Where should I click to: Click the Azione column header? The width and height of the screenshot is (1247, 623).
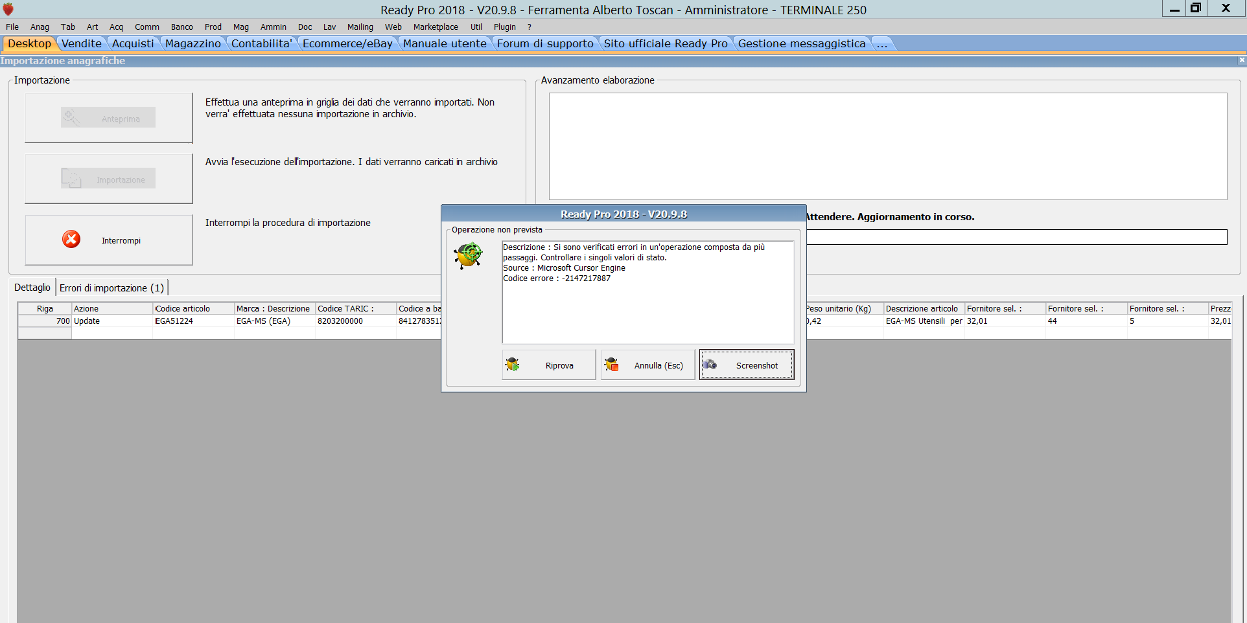click(x=112, y=309)
